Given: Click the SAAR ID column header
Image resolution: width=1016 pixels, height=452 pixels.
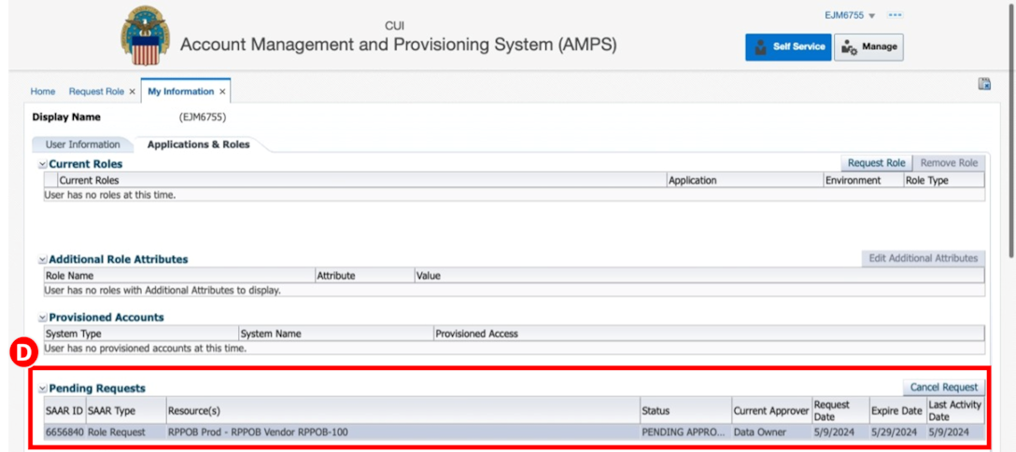Looking at the screenshot, I should (x=64, y=411).
